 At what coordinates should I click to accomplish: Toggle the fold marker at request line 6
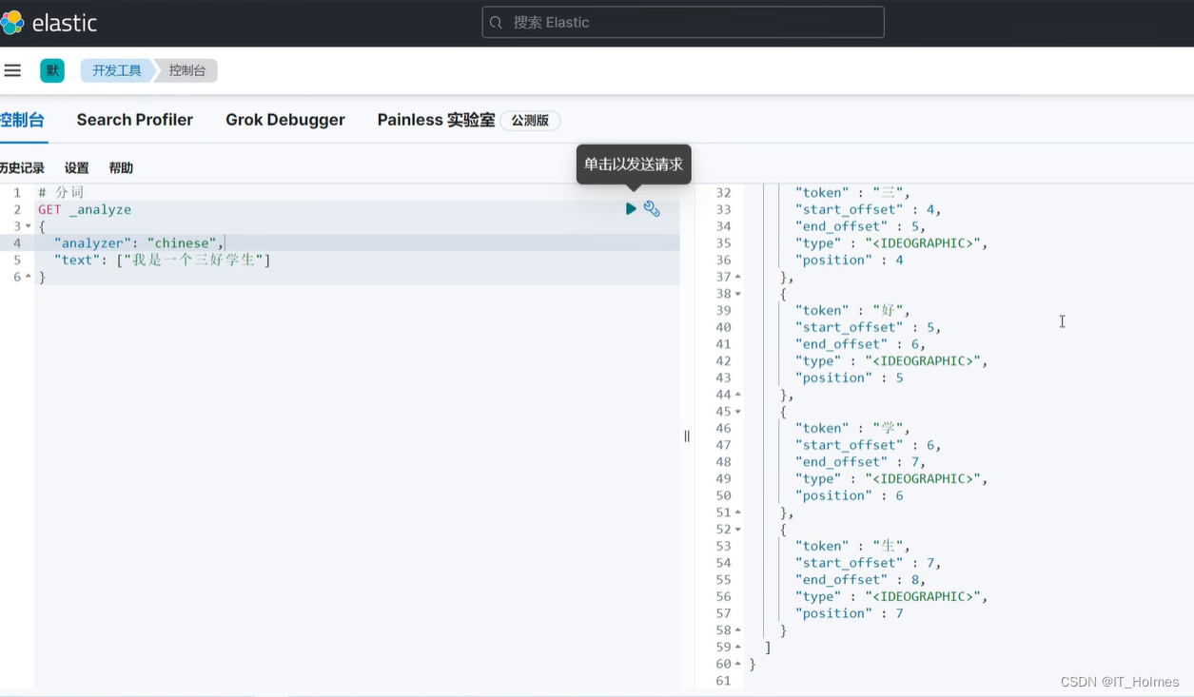point(28,277)
